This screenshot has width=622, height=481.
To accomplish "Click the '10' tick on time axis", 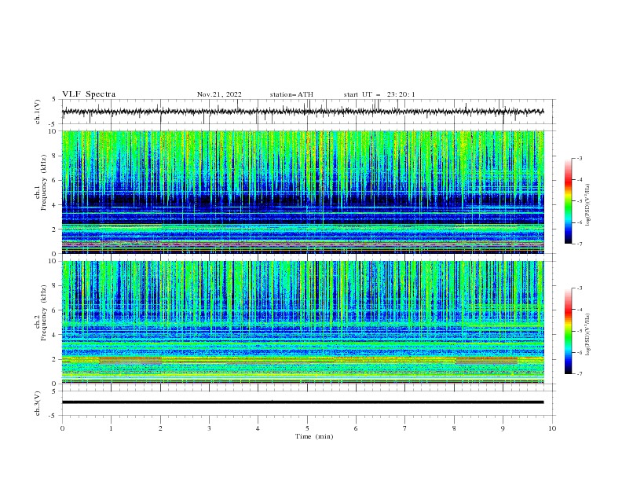I will click(552, 428).
